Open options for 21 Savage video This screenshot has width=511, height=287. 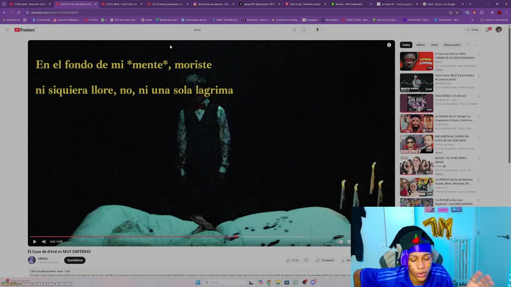coord(478,117)
